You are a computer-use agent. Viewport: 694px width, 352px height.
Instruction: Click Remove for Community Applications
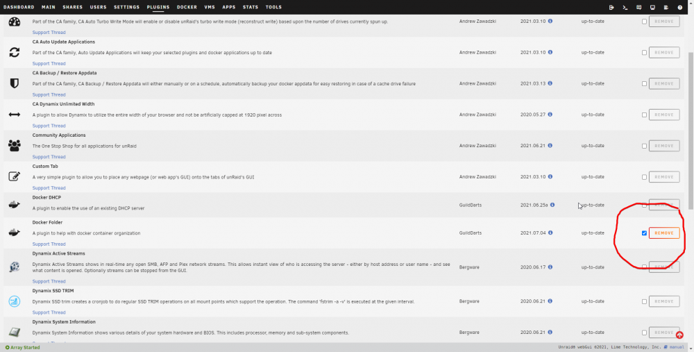point(664,146)
